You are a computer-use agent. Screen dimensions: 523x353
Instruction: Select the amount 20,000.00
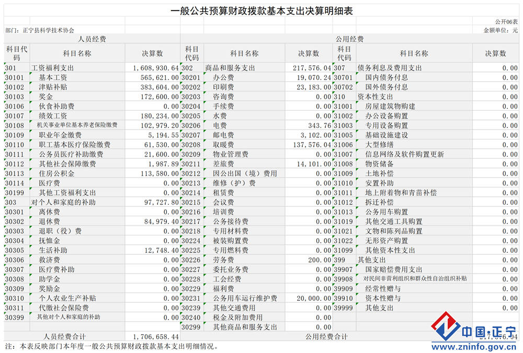(x=314, y=298)
